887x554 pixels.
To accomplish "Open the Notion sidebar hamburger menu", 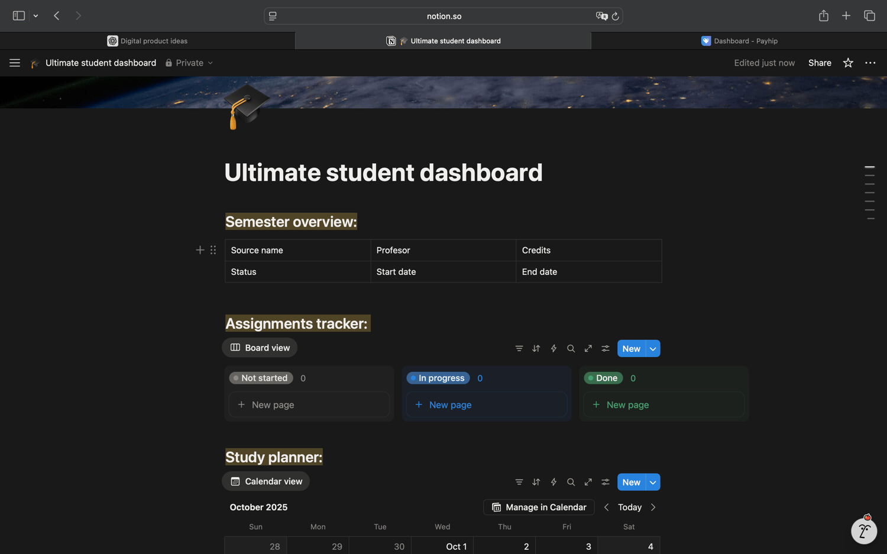I will click(15, 63).
